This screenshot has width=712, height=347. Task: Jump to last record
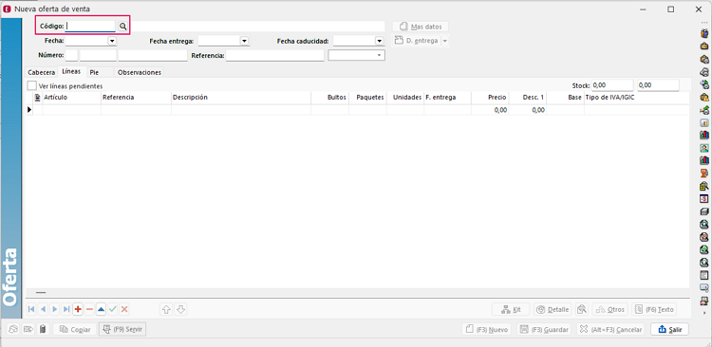point(66,309)
